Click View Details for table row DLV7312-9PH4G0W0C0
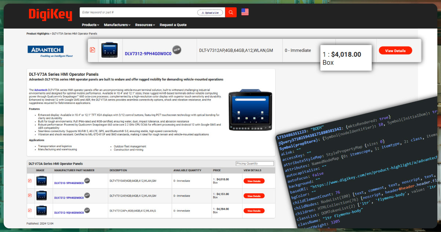Screen dimensions: 441x232 [254, 196]
